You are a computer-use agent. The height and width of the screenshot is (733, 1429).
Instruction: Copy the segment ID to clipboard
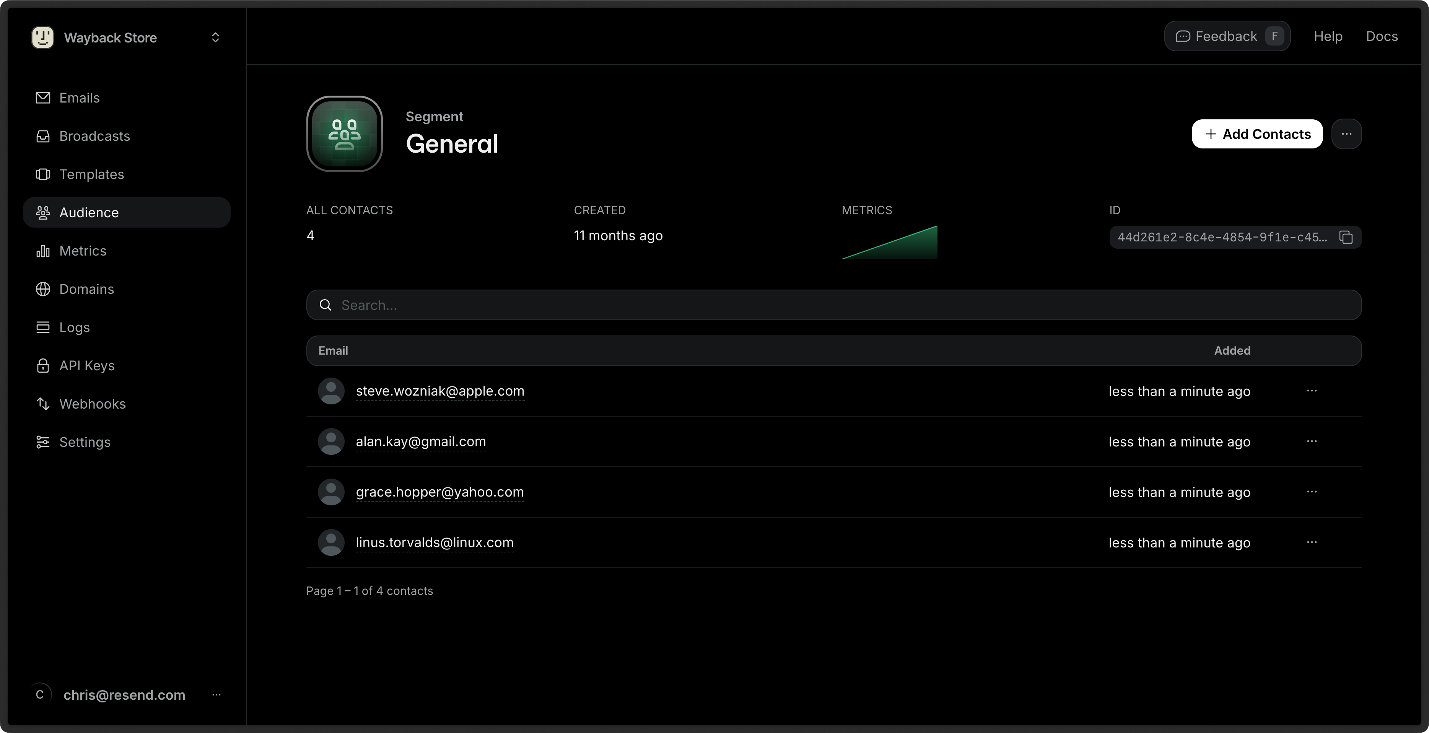tap(1346, 238)
